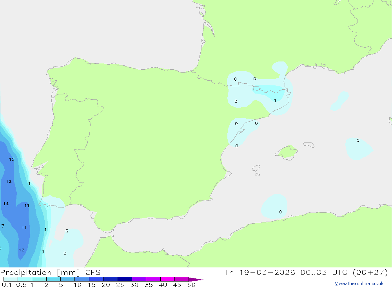Screen dimensions: 392x287
Task: Click the '0' value off the Algerian coast
Action: [x=280, y=212]
